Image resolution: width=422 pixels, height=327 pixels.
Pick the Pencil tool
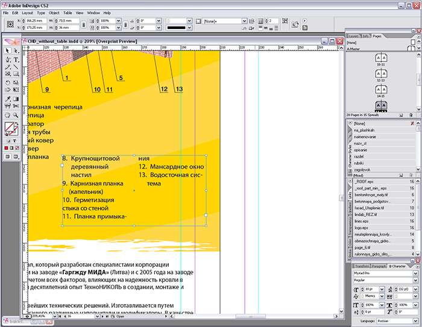[7, 67]
